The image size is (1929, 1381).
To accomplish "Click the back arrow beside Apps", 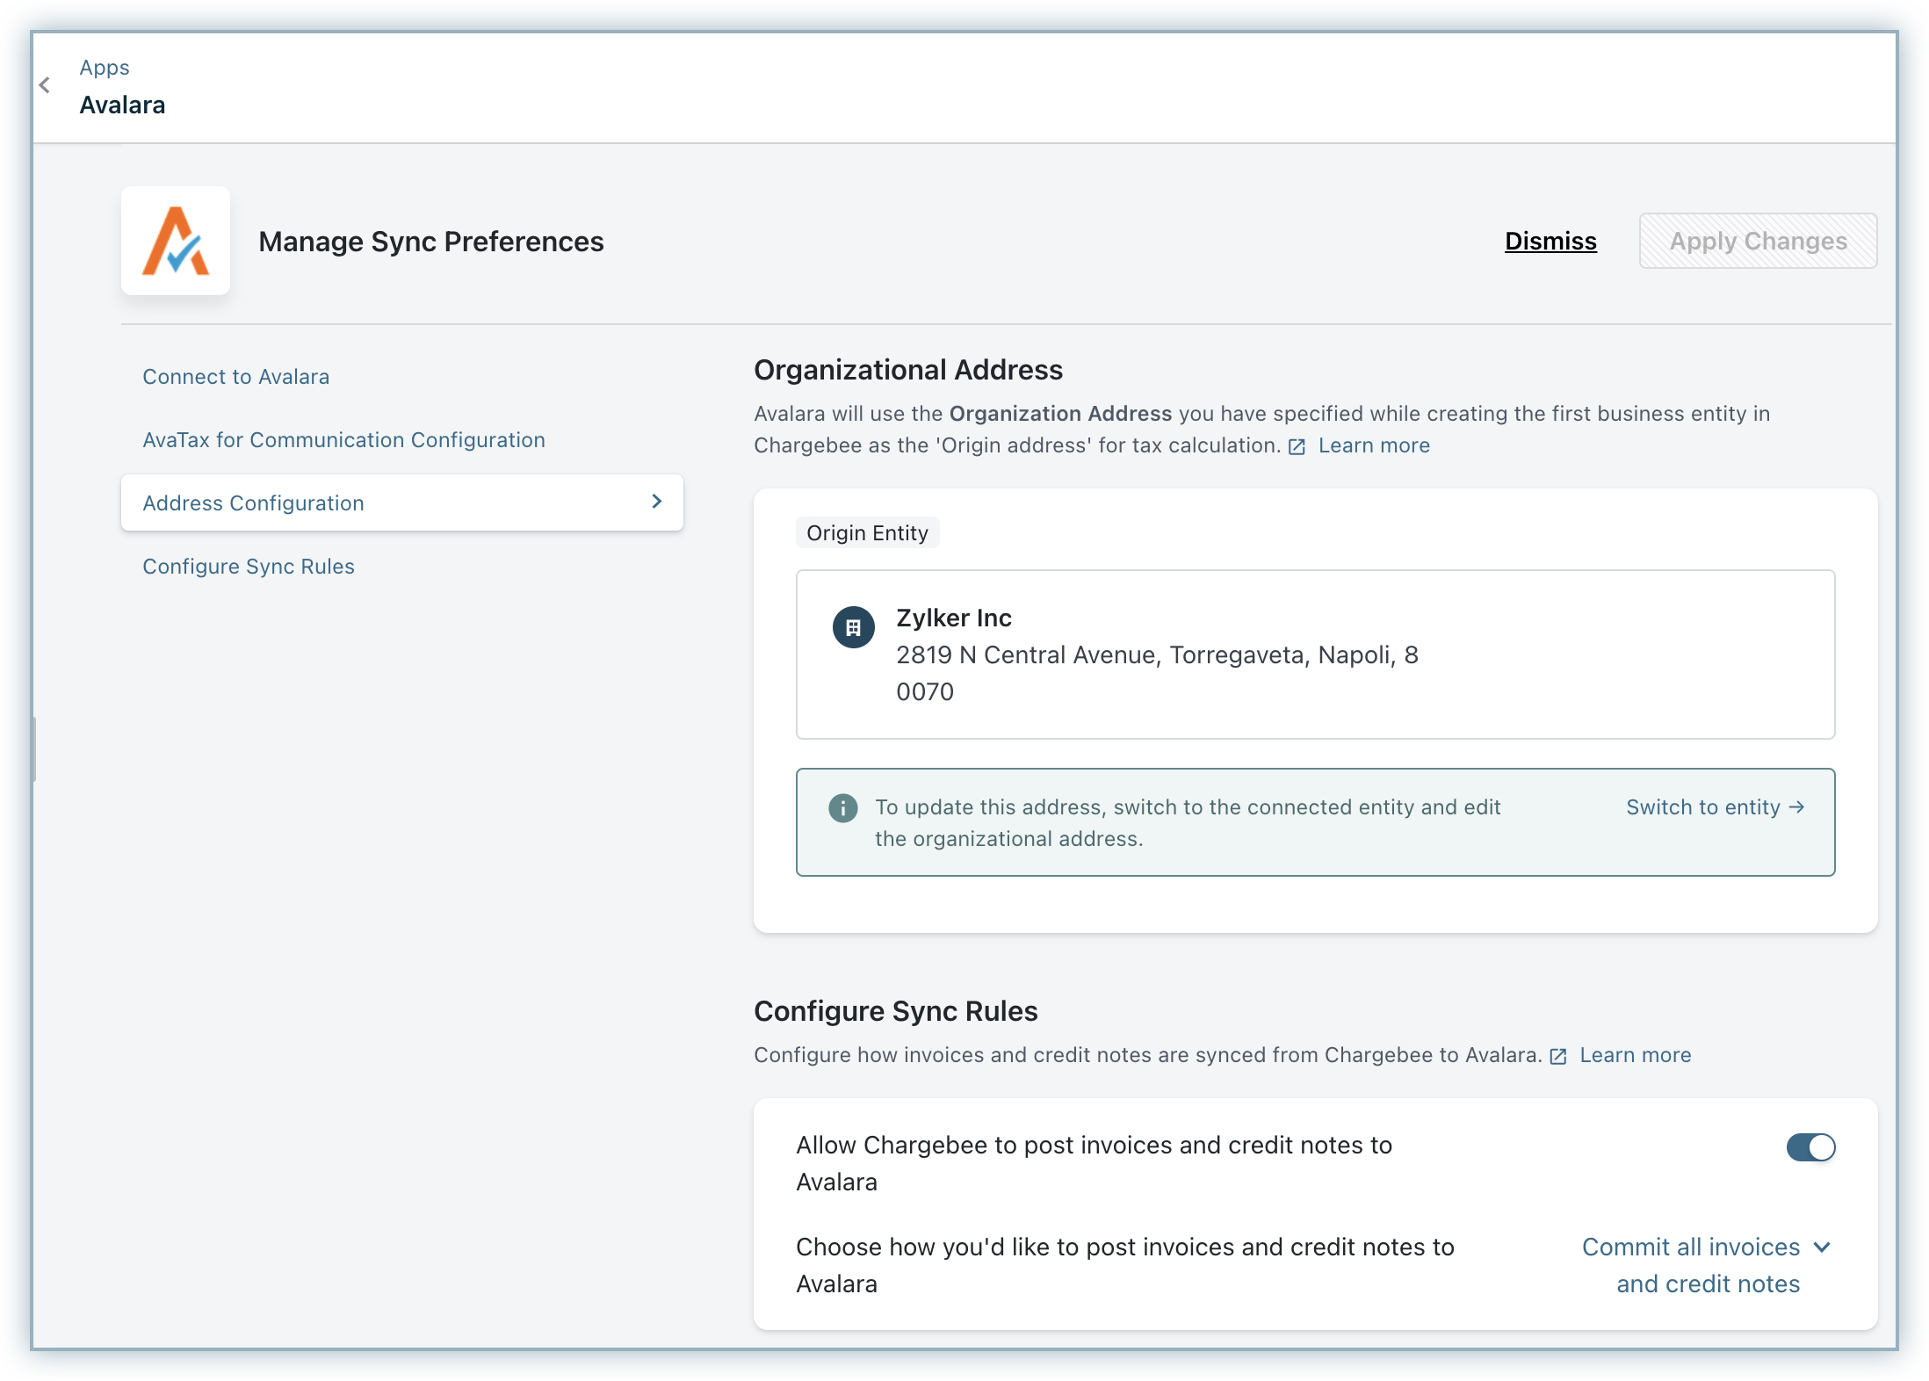I will [x=45, y=85].
